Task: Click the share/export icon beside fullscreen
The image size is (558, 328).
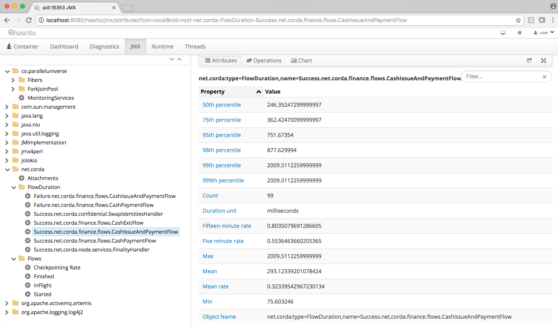Action: (529, 61)
